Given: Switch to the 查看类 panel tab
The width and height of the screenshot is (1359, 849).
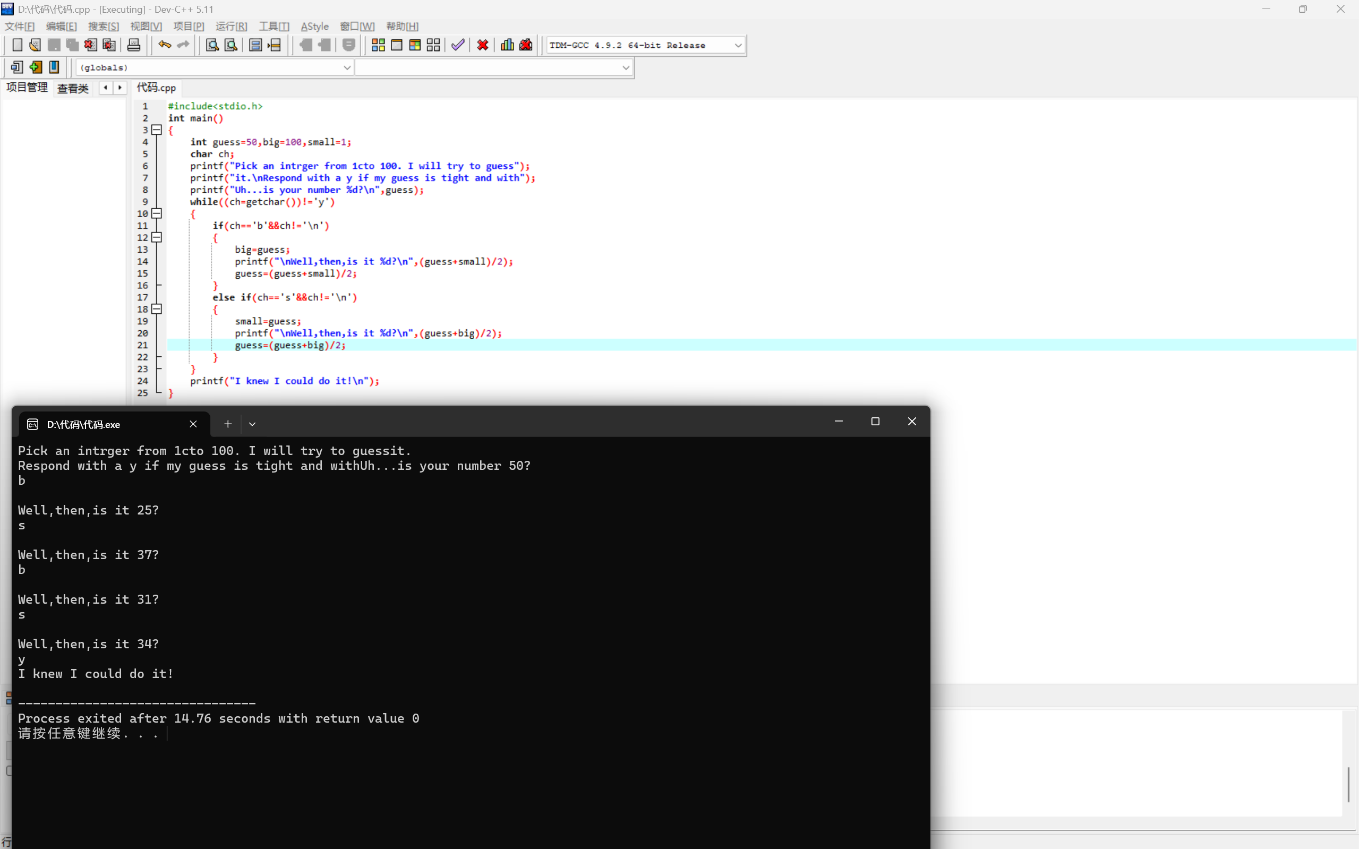Looking at the screenshot, I should (x=73, y=88).
